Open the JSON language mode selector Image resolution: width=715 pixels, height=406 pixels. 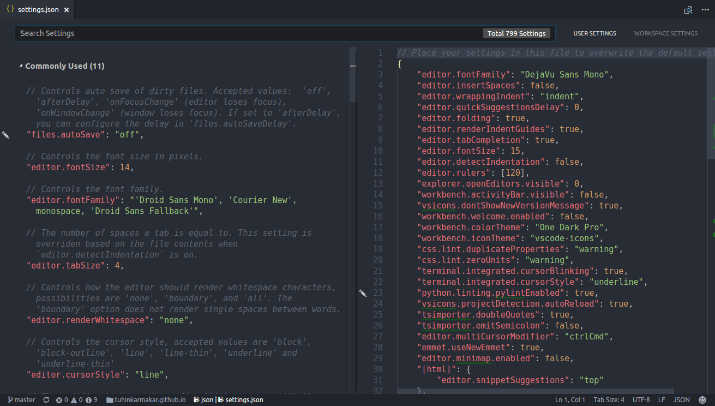coord(681,399)
